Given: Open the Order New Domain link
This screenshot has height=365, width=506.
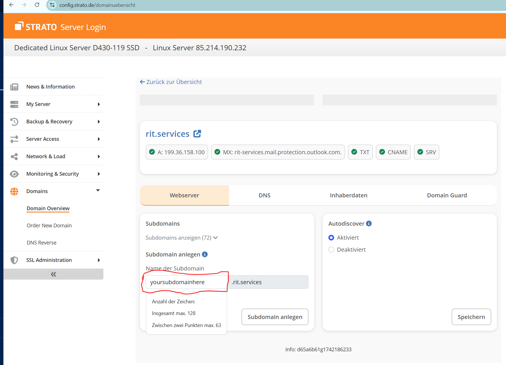Looking at the screenshot, I should point(49,226).
